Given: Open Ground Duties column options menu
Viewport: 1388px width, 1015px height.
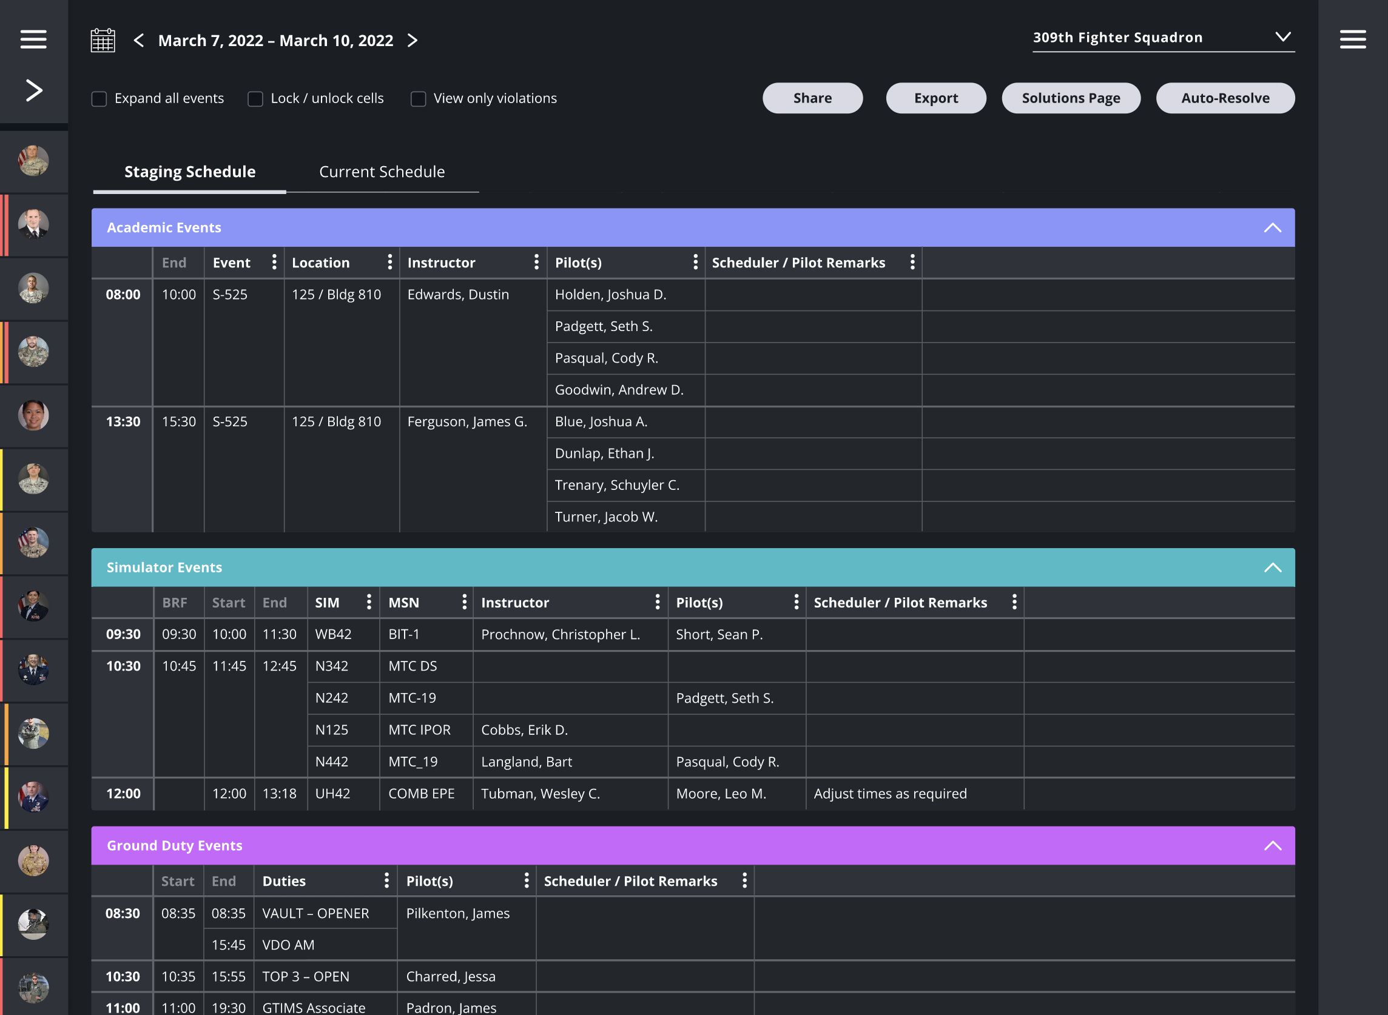Looking at the screenshot, I should click(x=386, y=880).
